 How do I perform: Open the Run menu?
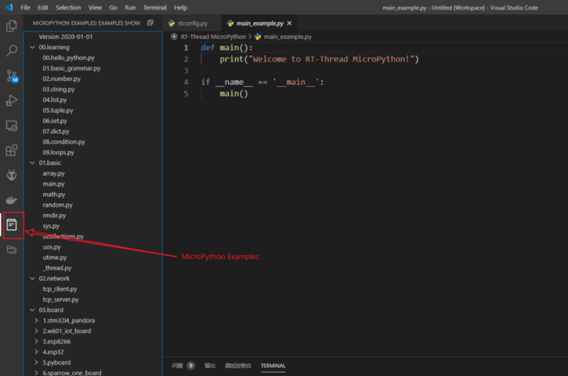pos(130,7)
